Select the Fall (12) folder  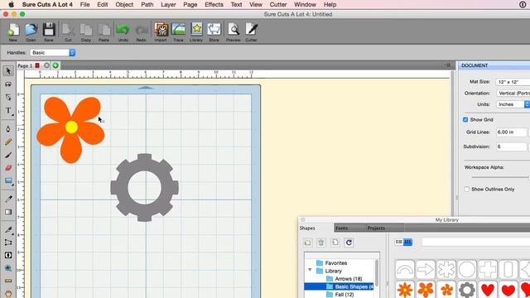coord(344,295)
